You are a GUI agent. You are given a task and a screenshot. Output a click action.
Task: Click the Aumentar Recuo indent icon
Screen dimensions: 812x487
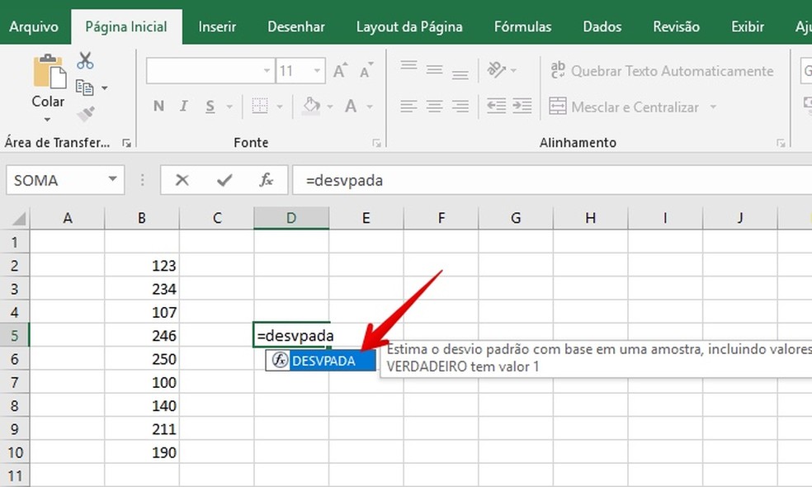tap(522, 106)
